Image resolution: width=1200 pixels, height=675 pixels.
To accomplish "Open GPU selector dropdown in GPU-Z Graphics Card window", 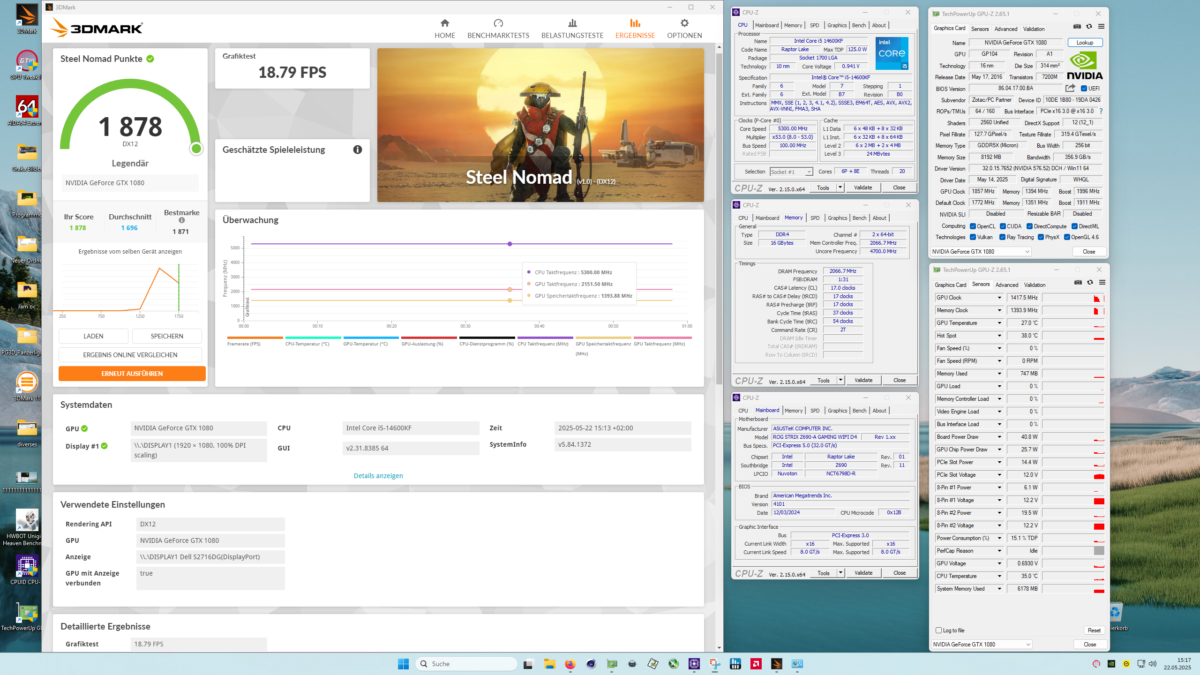I will [x=981, y=252].
